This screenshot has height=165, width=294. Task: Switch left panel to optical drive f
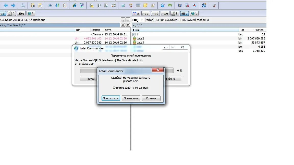click(11, 13)
